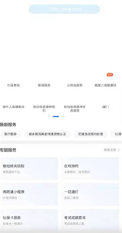Open 社保卡服务 topic card
Viewport: 122px width, 233px height.
[x=29, y=220]
